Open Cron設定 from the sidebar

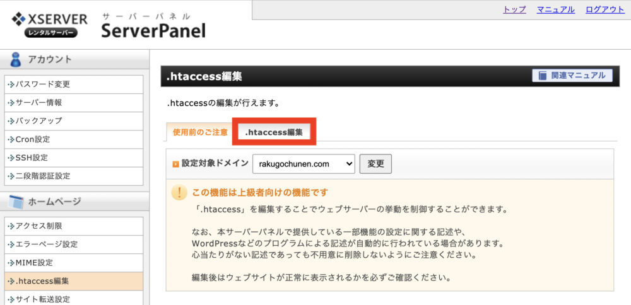74,139
